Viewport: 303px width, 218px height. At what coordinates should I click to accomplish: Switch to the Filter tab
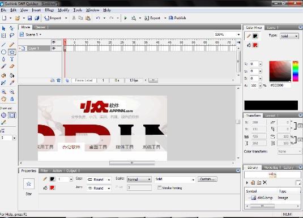[44, 170]
